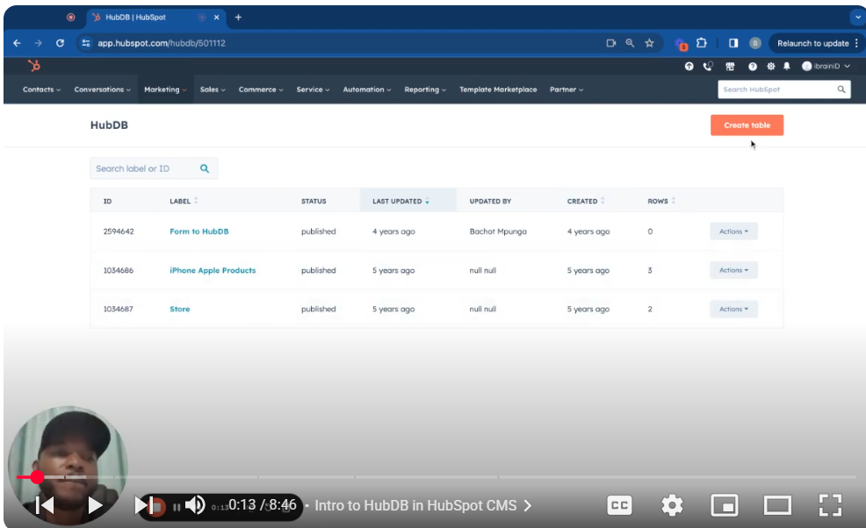866x528 pixels.
Task: Click table ID 2594642
Action: tap(119, 232)
